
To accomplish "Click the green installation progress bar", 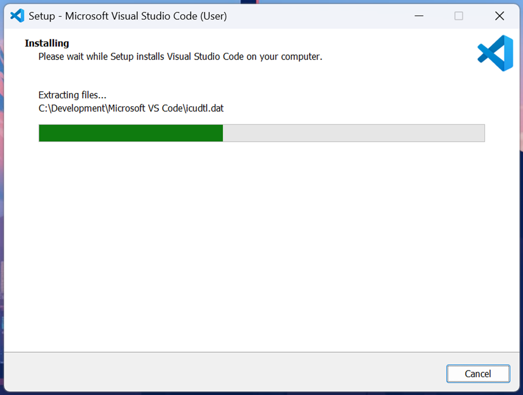I will click(x=261, y=133).
